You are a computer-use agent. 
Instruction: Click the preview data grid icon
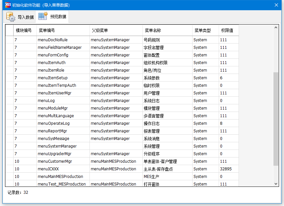pos(43,16)
